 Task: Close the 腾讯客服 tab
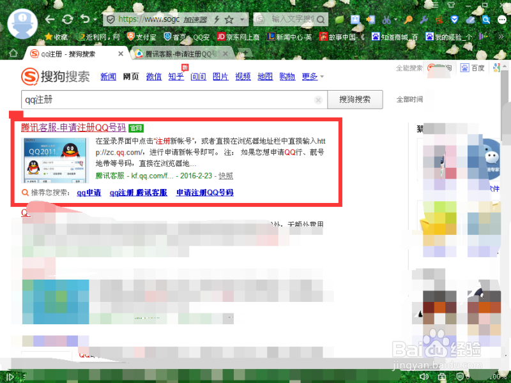click(225, 54)
